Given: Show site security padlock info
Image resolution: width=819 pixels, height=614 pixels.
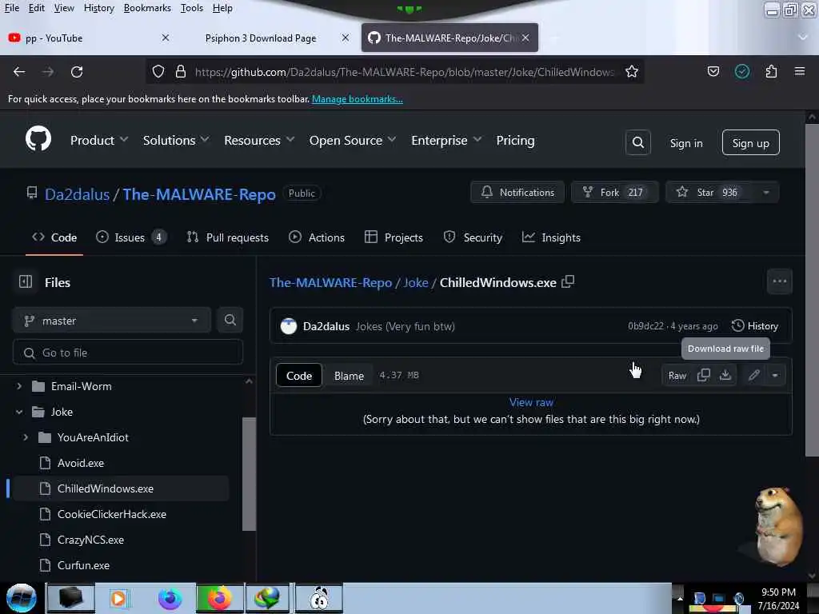Looking at the screenshot, I should point(181,71).
